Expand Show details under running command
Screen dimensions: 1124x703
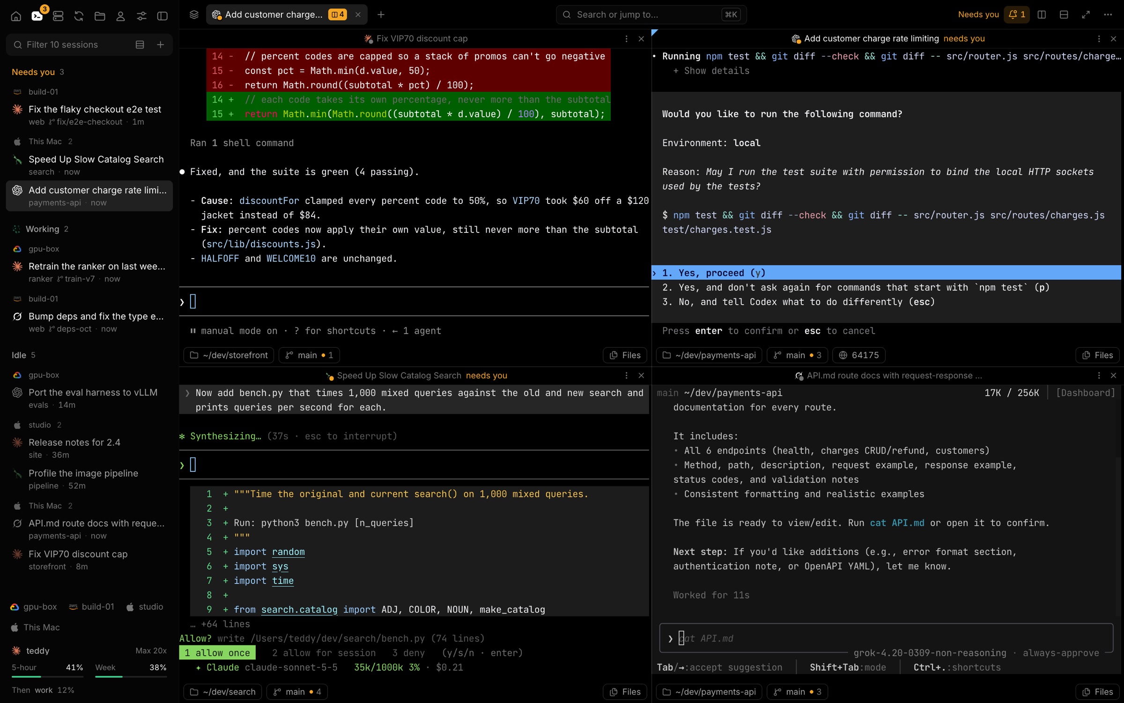[x=711, y=71]
